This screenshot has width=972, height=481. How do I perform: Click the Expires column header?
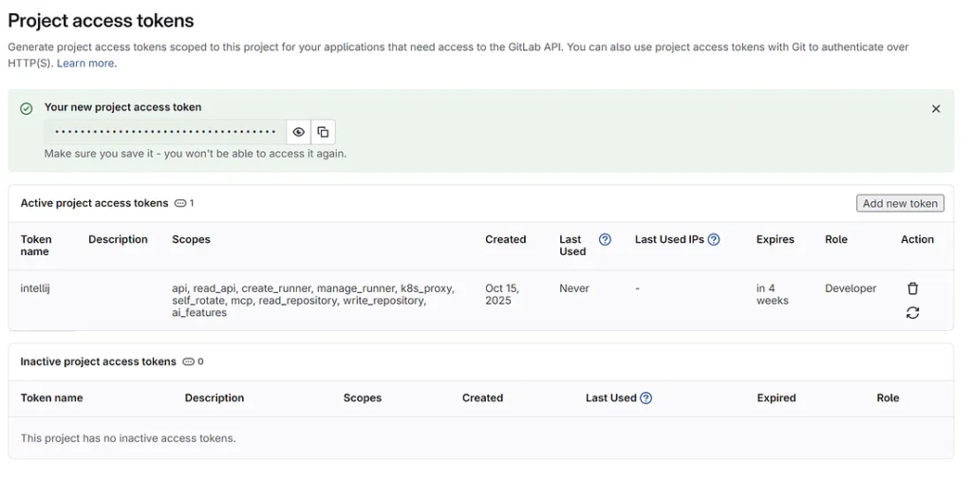(x=775, y=240)
